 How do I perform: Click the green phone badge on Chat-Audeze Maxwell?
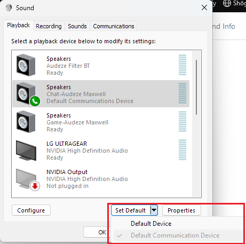[35, 101]
